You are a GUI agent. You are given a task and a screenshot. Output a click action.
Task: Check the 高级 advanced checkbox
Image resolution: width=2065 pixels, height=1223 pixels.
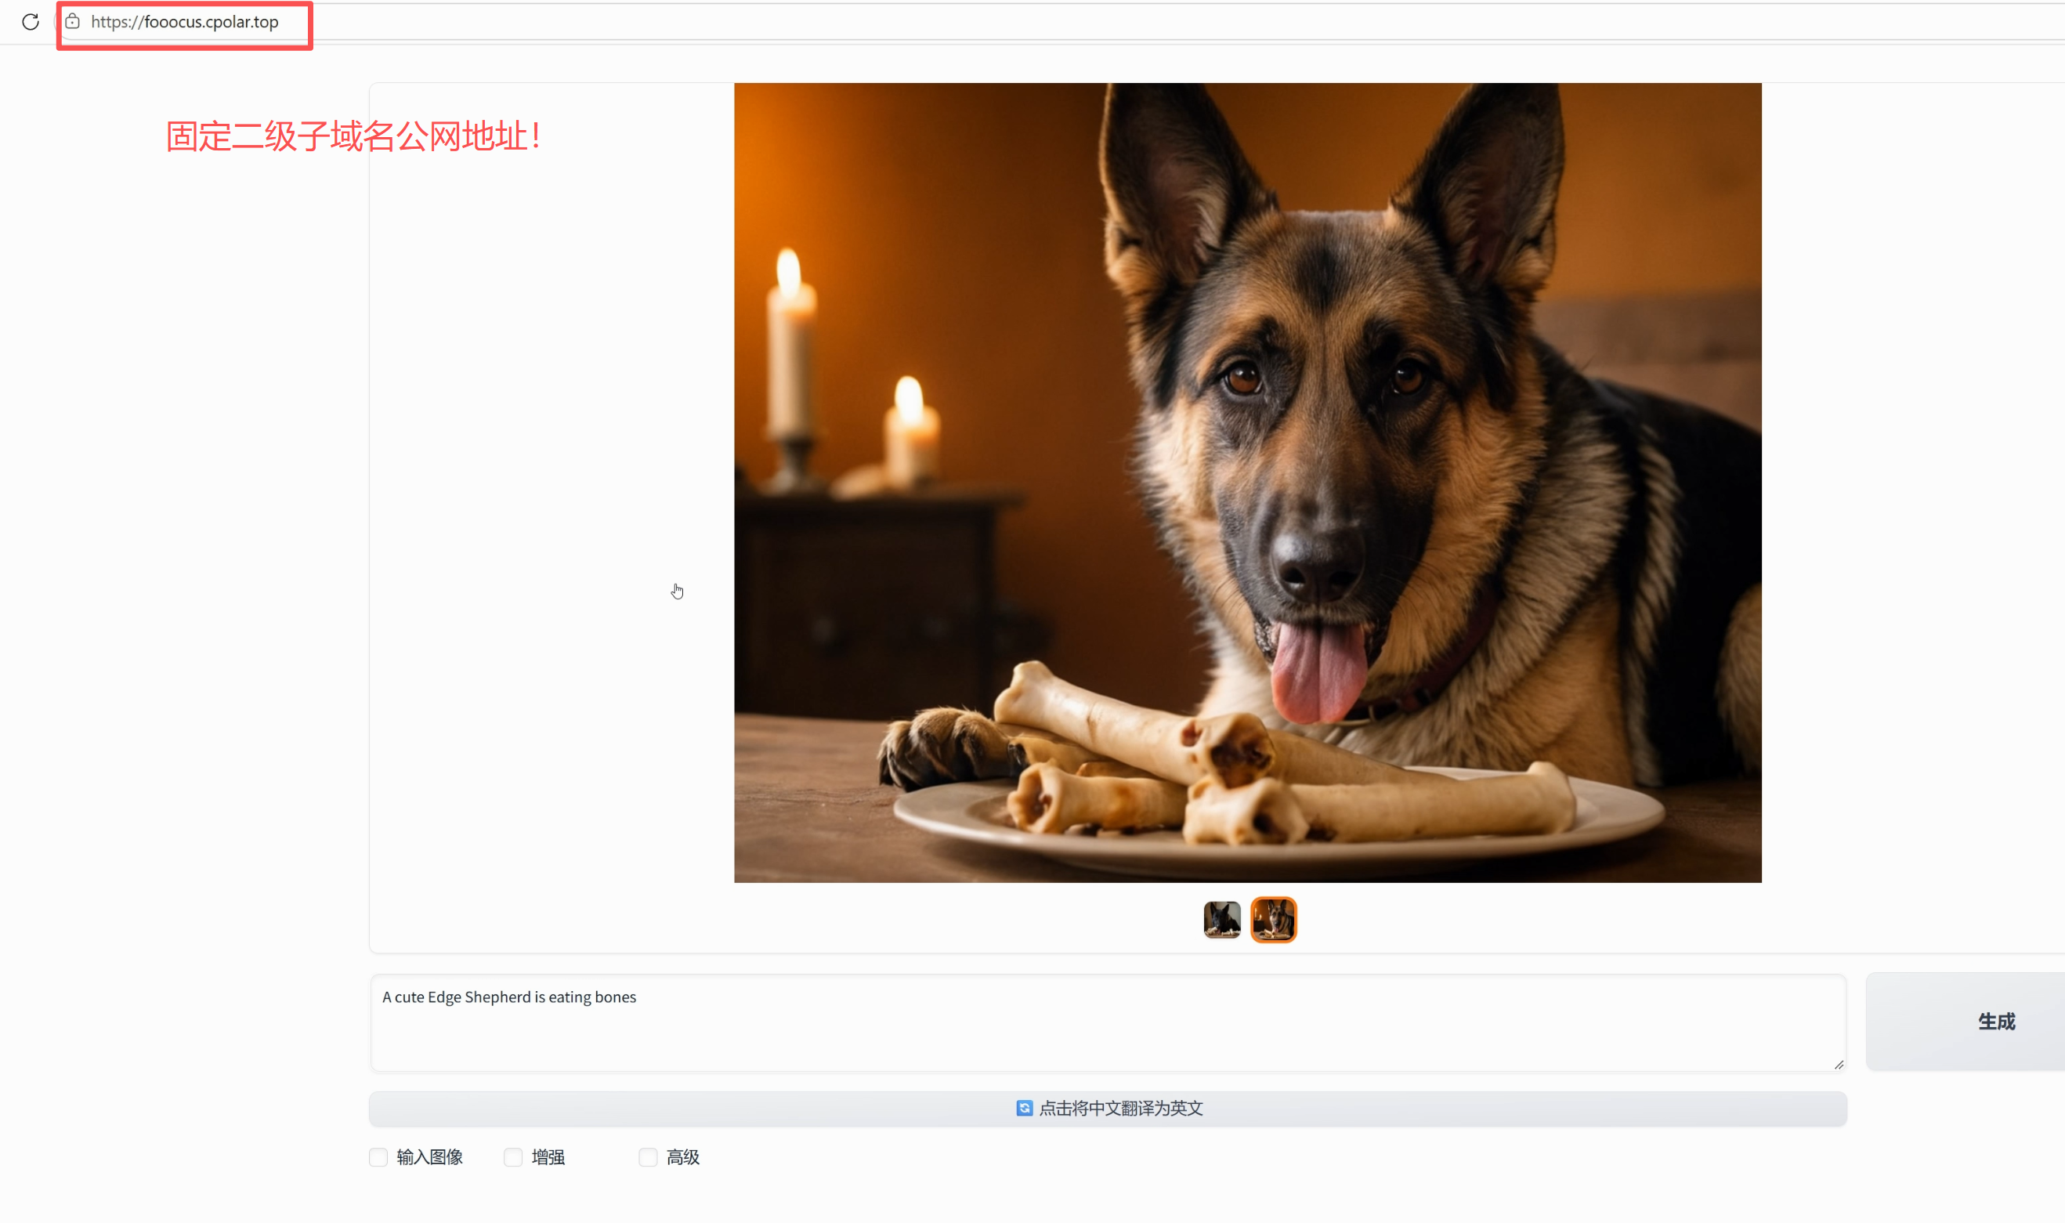(649, 1158)
